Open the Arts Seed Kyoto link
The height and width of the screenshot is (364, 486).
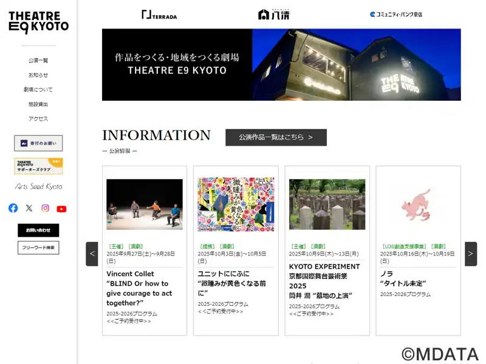(38, 186)
